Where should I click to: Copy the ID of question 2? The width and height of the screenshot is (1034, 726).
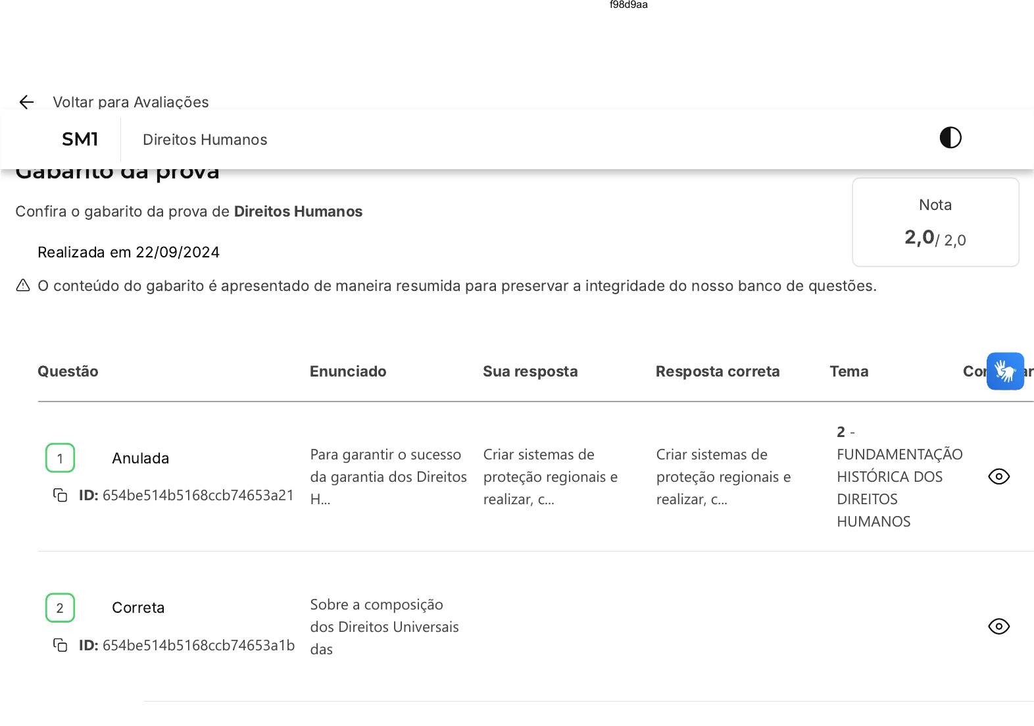[x=61, y=645]
